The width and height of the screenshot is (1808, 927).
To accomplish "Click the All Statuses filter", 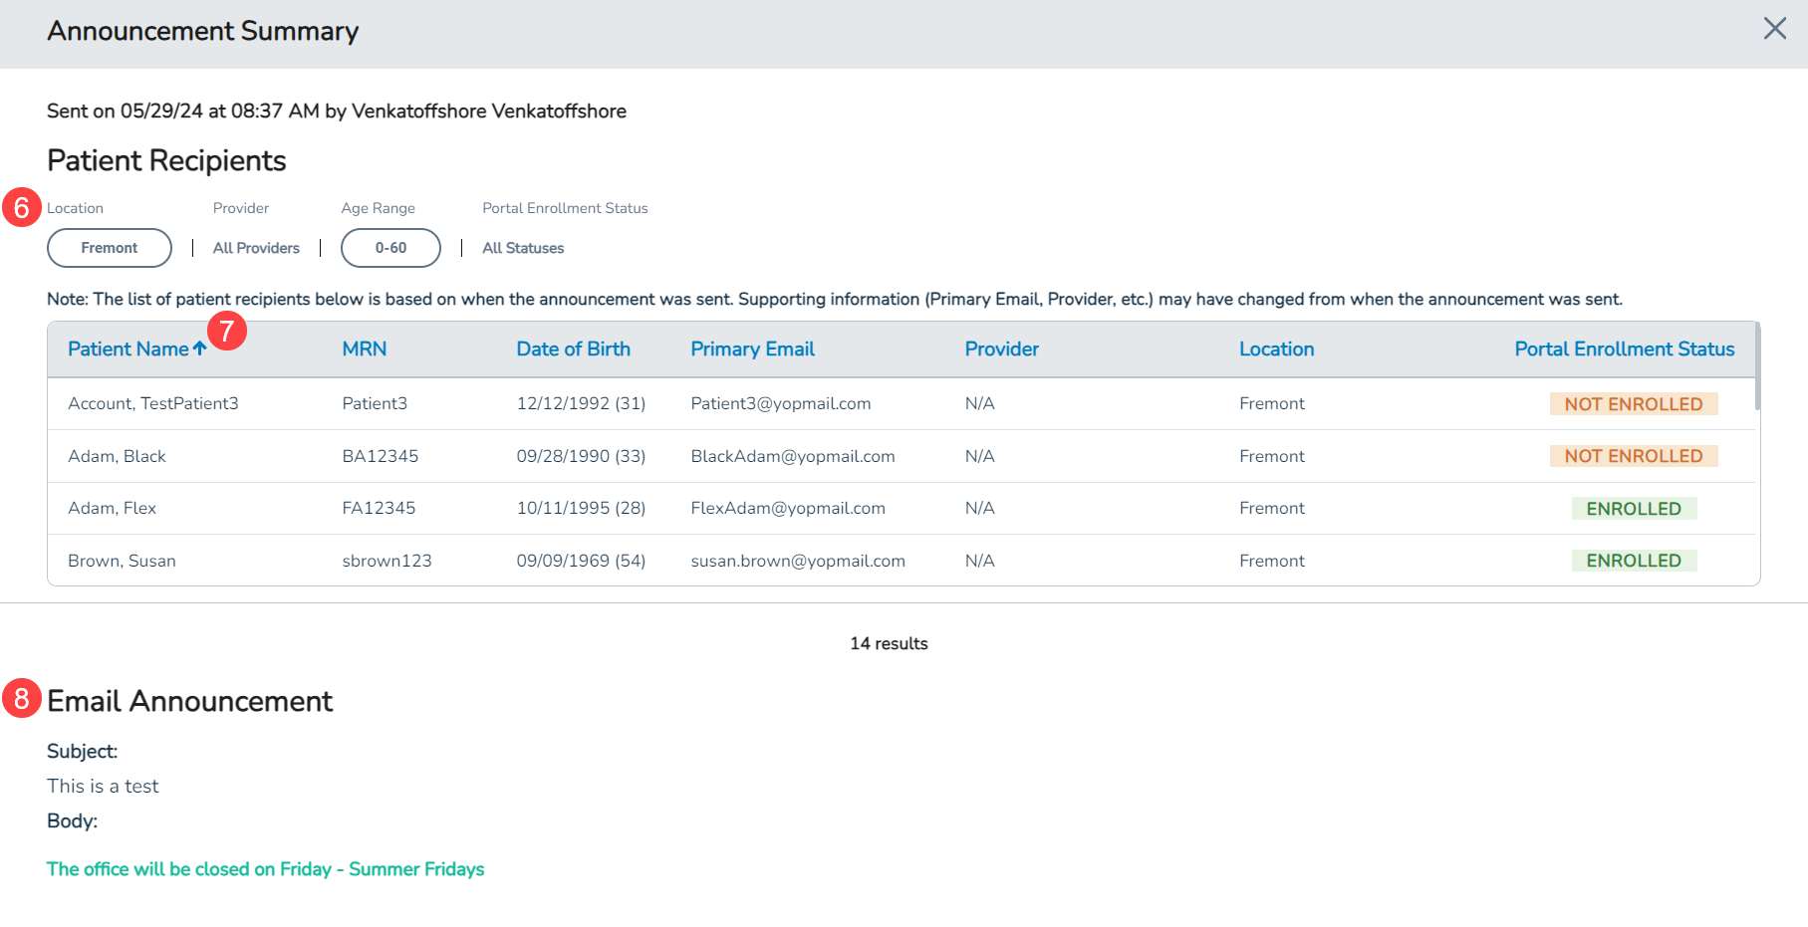I will [523, 248].
